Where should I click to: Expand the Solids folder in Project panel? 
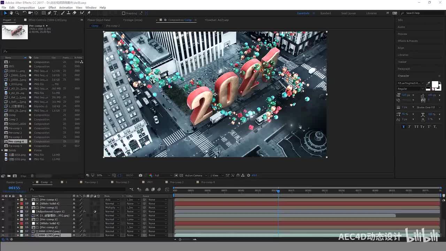click(2, 150)
